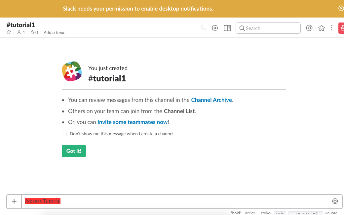Click the message input containing /xpress Tutorial

pos(176,201)
